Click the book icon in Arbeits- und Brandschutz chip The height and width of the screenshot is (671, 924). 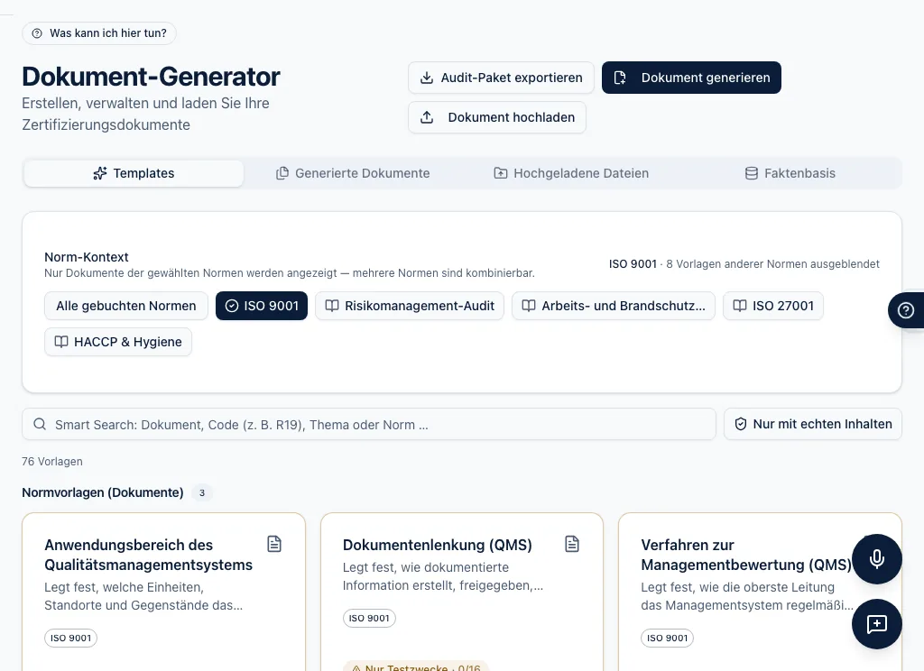pyautogui.click(x=529, y=306)
